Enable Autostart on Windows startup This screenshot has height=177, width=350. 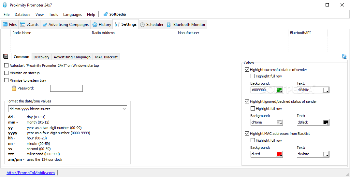[6, 65]
